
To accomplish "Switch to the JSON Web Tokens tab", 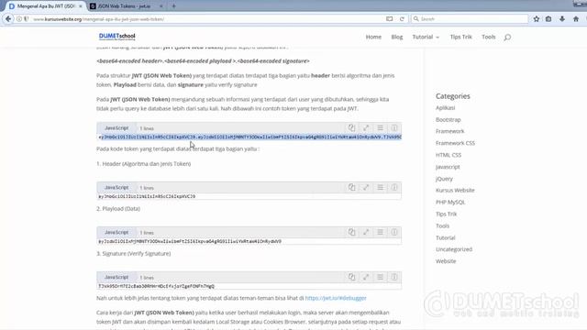I will pos(124,6).
